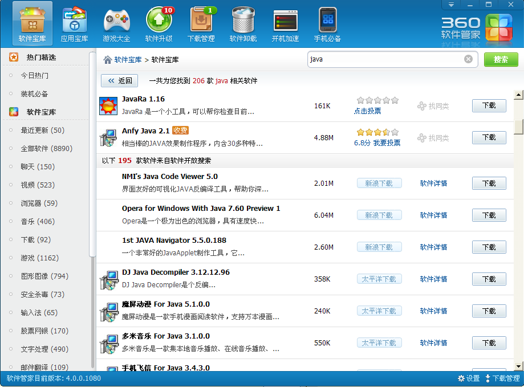Viewport: 524px width, 387px height.
Task: Click results scrollbar up arrow
Action: pos(518,95)
